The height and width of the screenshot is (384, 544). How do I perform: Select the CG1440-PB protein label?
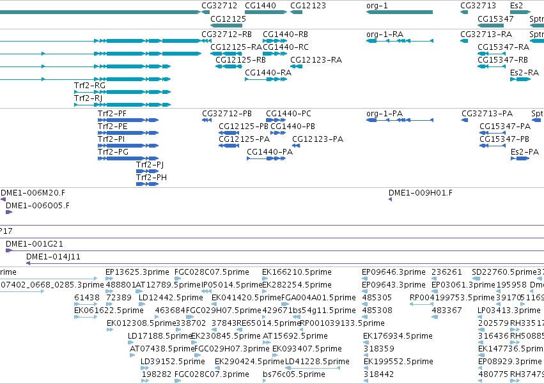[293, 127]
